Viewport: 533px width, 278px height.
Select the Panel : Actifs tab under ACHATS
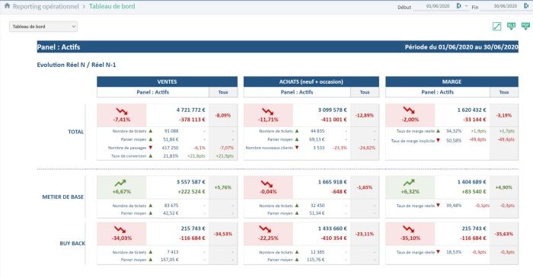click(x=297, y=92)
